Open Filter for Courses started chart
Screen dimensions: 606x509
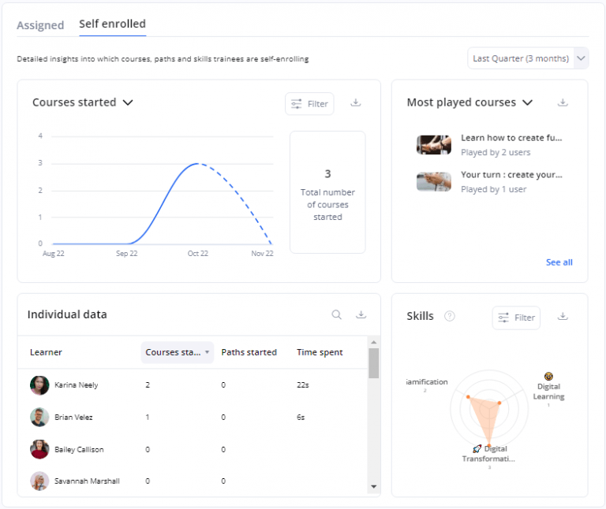[x=309, y=103]
